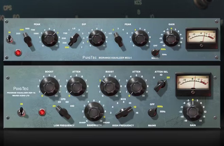Select 50Hz on the MEQ-5 MAINS

164,54
